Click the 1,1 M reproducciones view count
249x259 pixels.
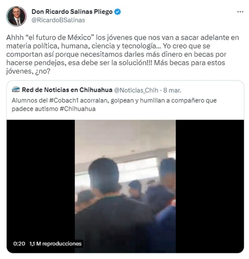pyautogui.click(x=55, y=244)
